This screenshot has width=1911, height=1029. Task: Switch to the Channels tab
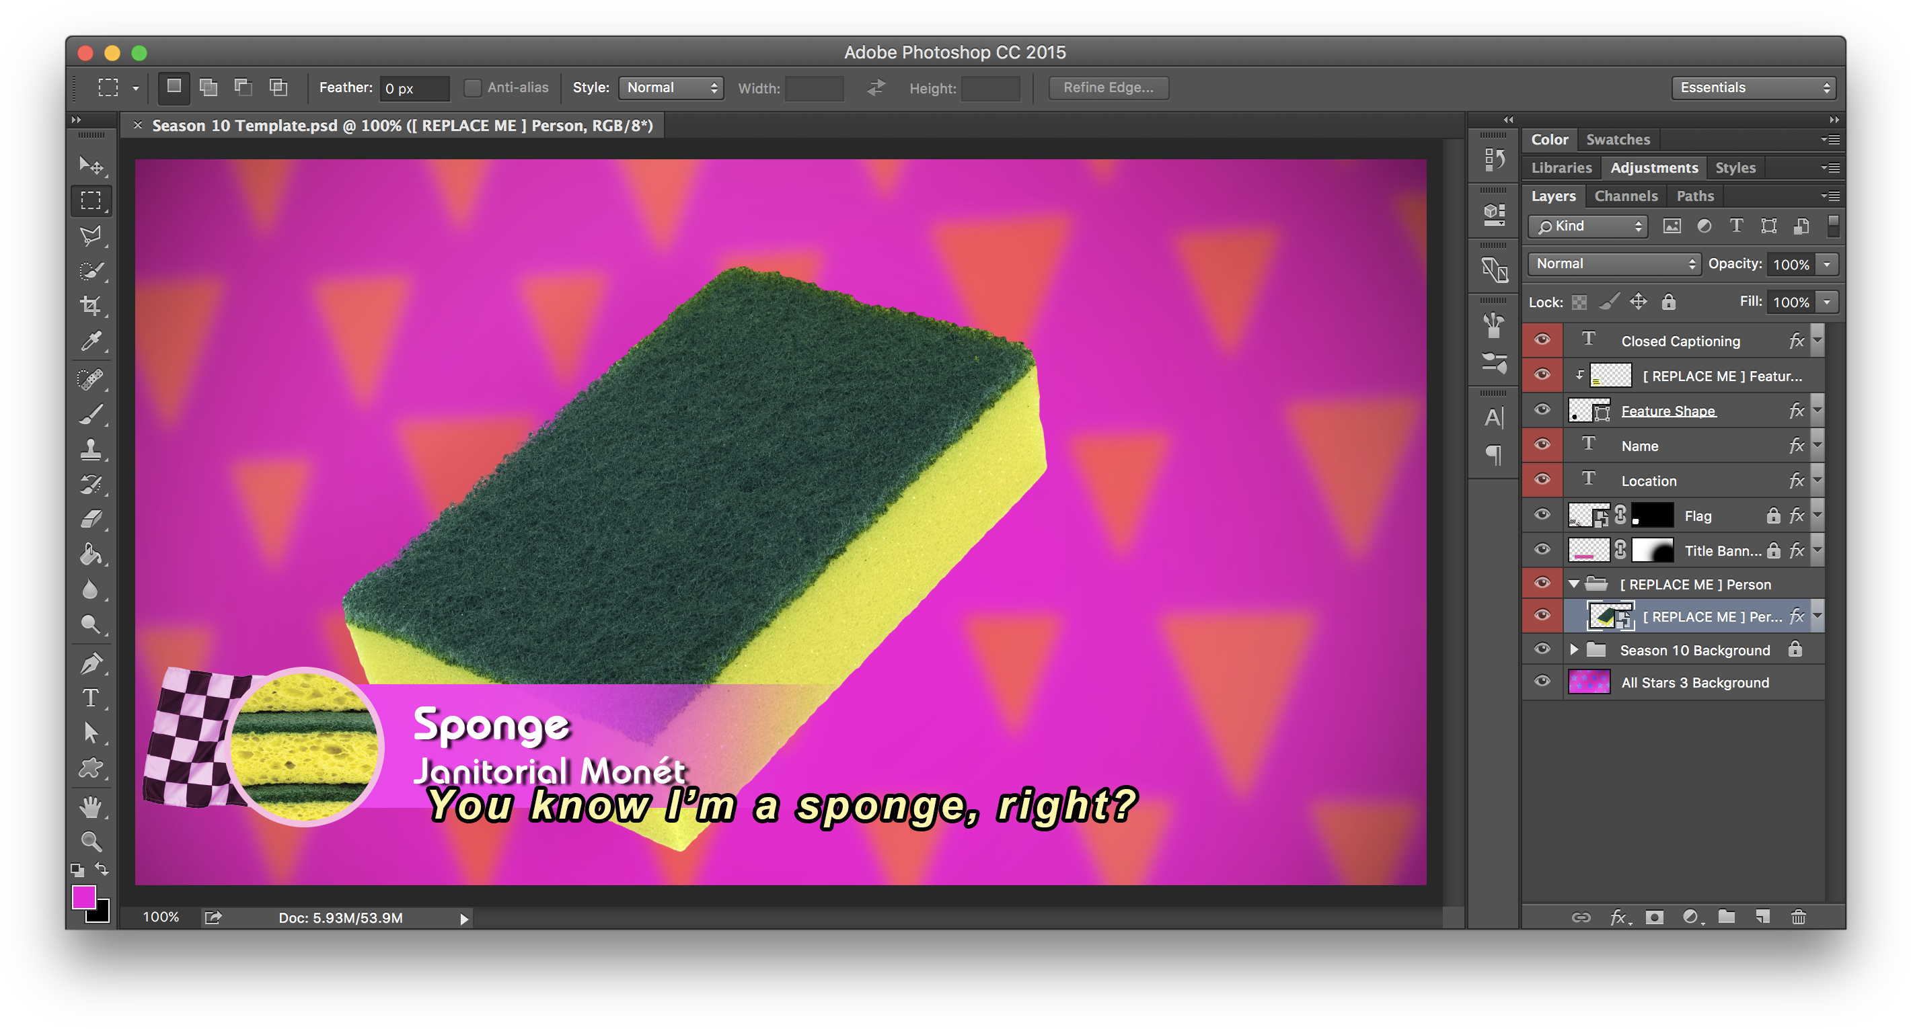click(1625, 196)
